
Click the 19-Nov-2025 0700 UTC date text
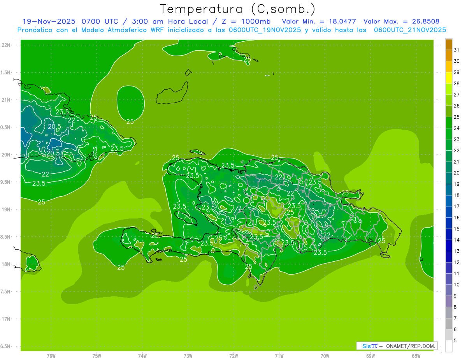pyautogui.click(x=70, y=21)
